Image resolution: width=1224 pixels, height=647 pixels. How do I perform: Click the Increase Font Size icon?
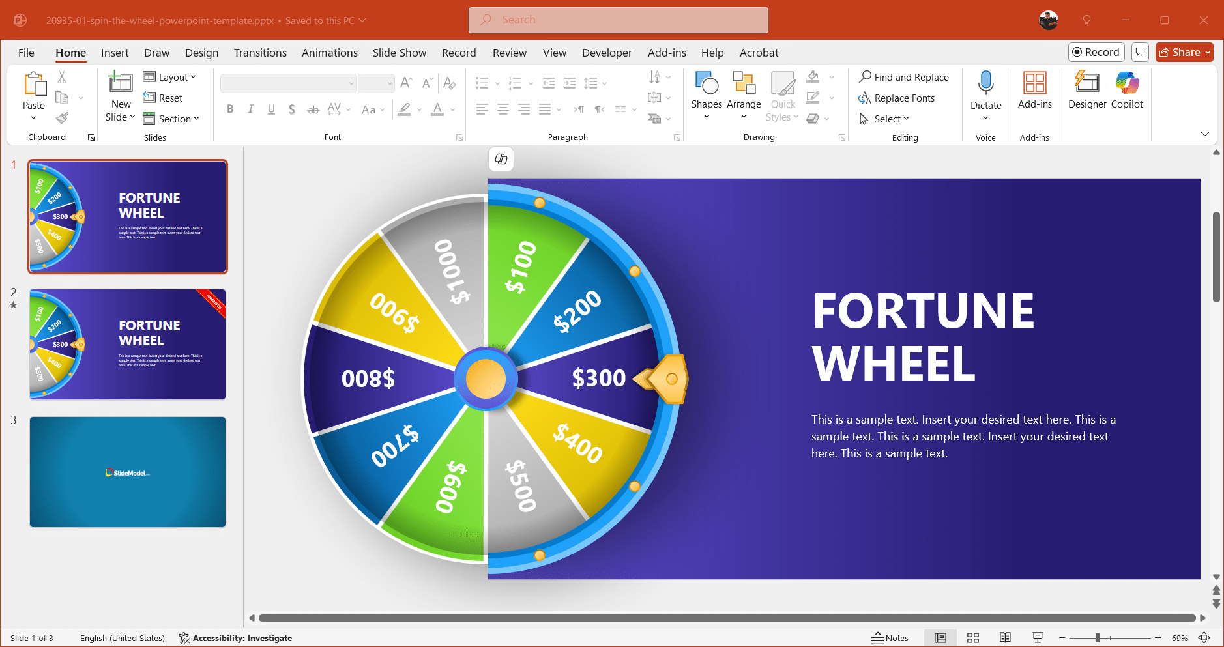[405, 83]
